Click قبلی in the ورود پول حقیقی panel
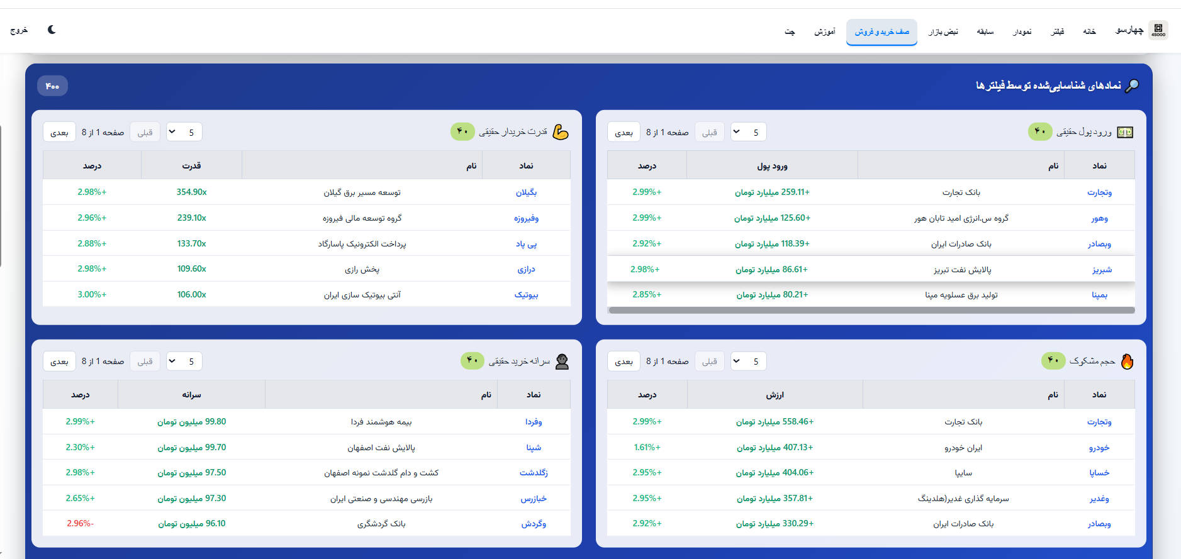The image size is (1181, 559). (x=710, y=132)
